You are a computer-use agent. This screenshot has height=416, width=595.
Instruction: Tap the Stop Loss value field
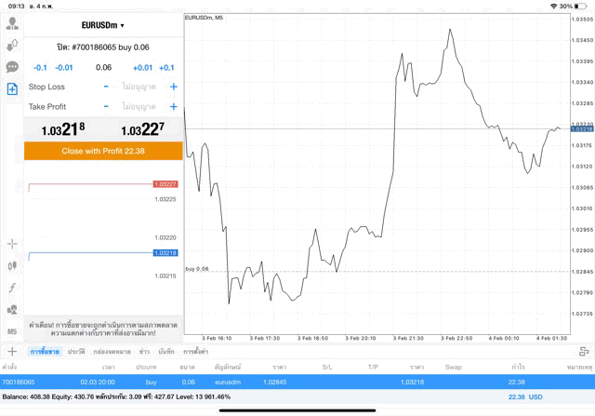point(138,87)
